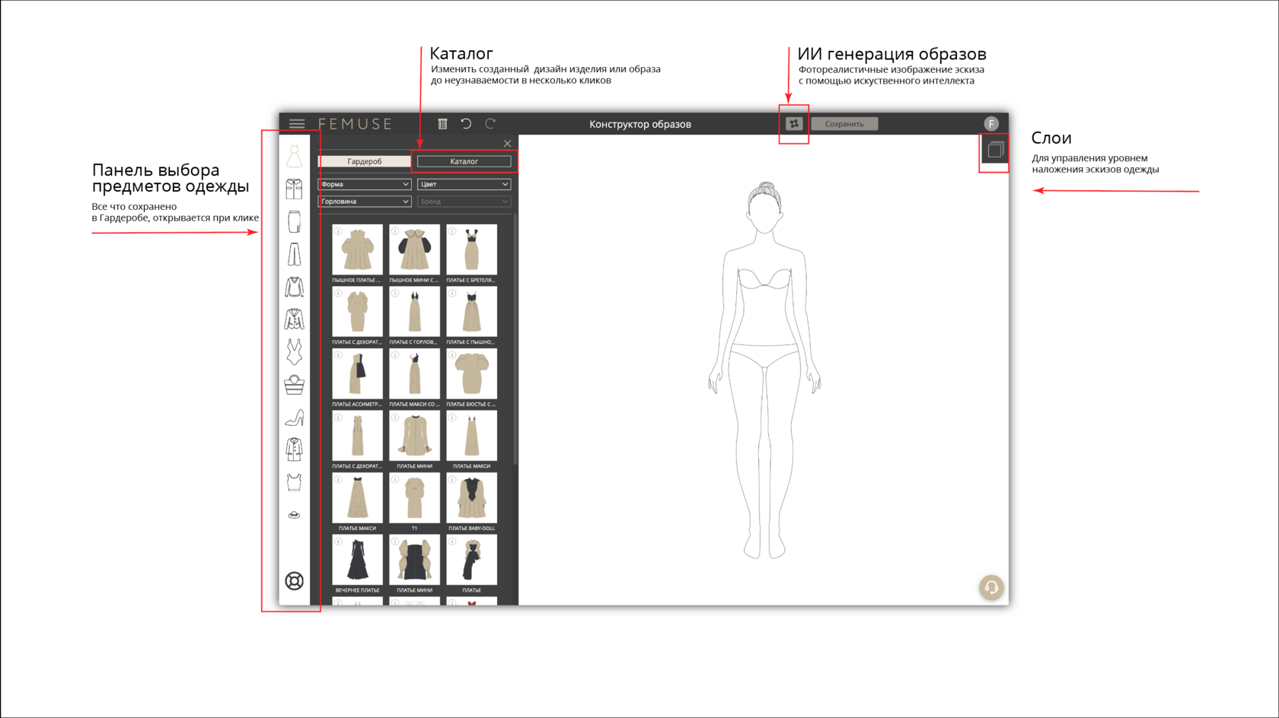Click the catalog list scrollbar
The height and width of the screenshot is (718, 1279).
coord(515,339)
